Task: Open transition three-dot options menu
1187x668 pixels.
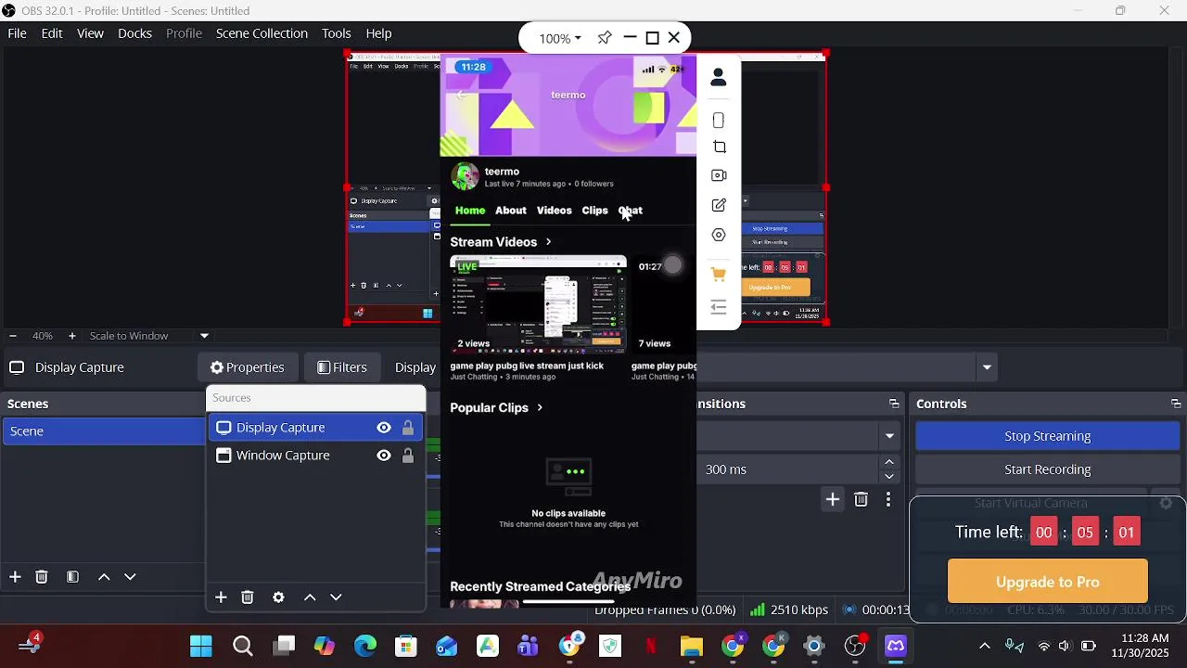Action: click(888, 500)
